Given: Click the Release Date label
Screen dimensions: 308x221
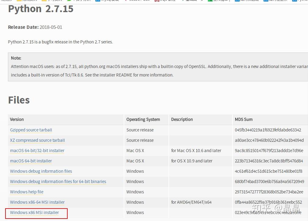Looking at the screenshot, I should pyautogui.click(x=23, y=27).
